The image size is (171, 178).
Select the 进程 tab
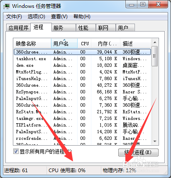tap(41, 27)
